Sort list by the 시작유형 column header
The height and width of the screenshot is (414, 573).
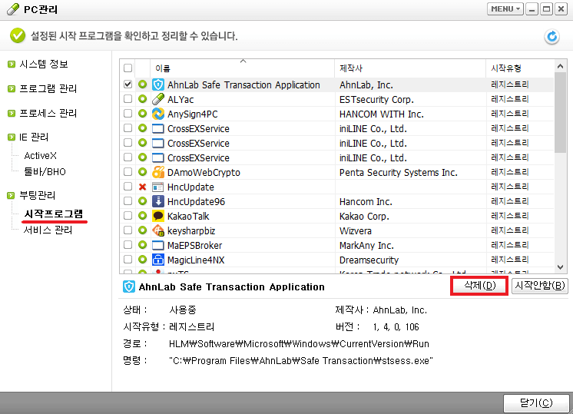[x=520, y=68]
